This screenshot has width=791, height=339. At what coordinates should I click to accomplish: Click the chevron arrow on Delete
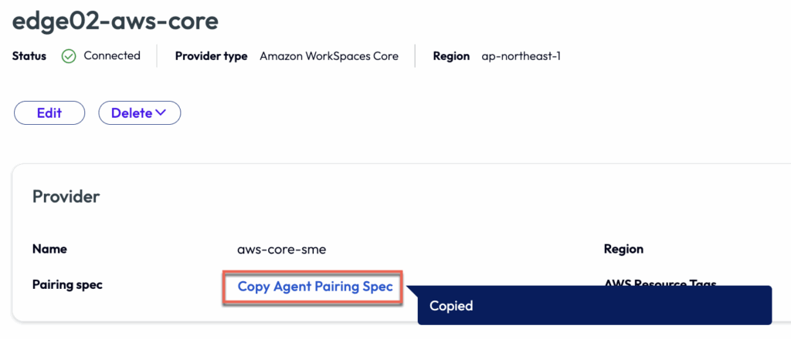(161, 112)
